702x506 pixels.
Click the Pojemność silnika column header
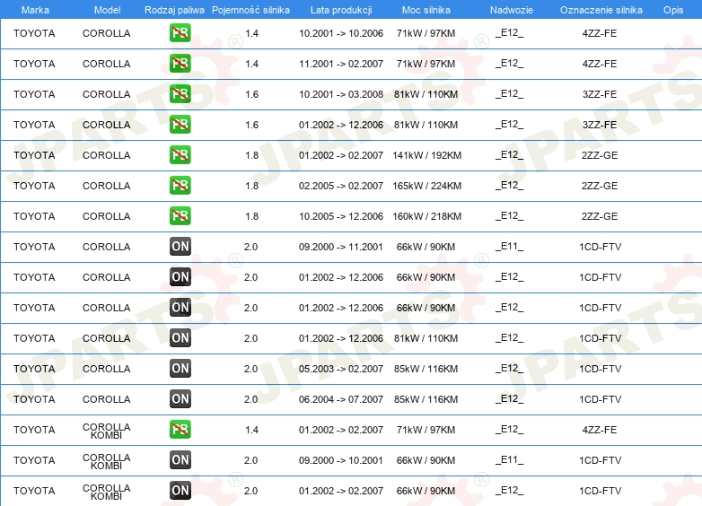click(x=250, y=10)
